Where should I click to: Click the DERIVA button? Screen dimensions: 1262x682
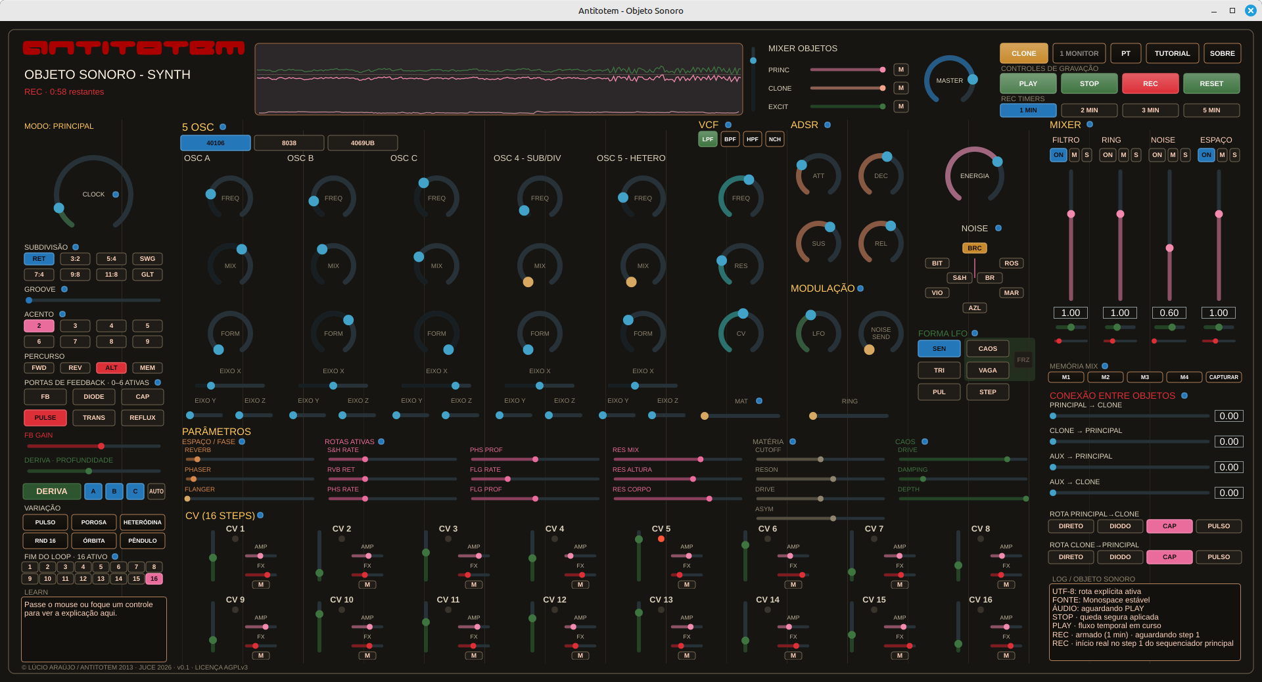(x=52, y=491)
